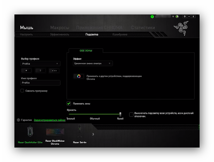Click the Razer Seirēn text label

(80, 142)
